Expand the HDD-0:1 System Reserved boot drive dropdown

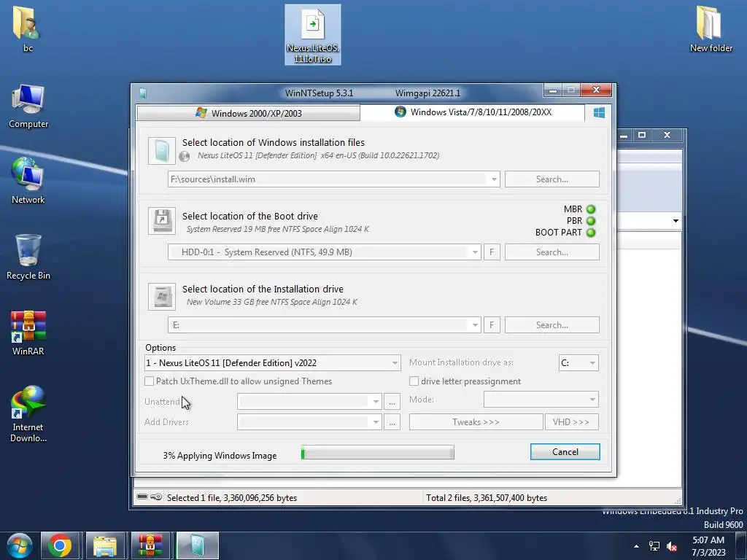474,252
